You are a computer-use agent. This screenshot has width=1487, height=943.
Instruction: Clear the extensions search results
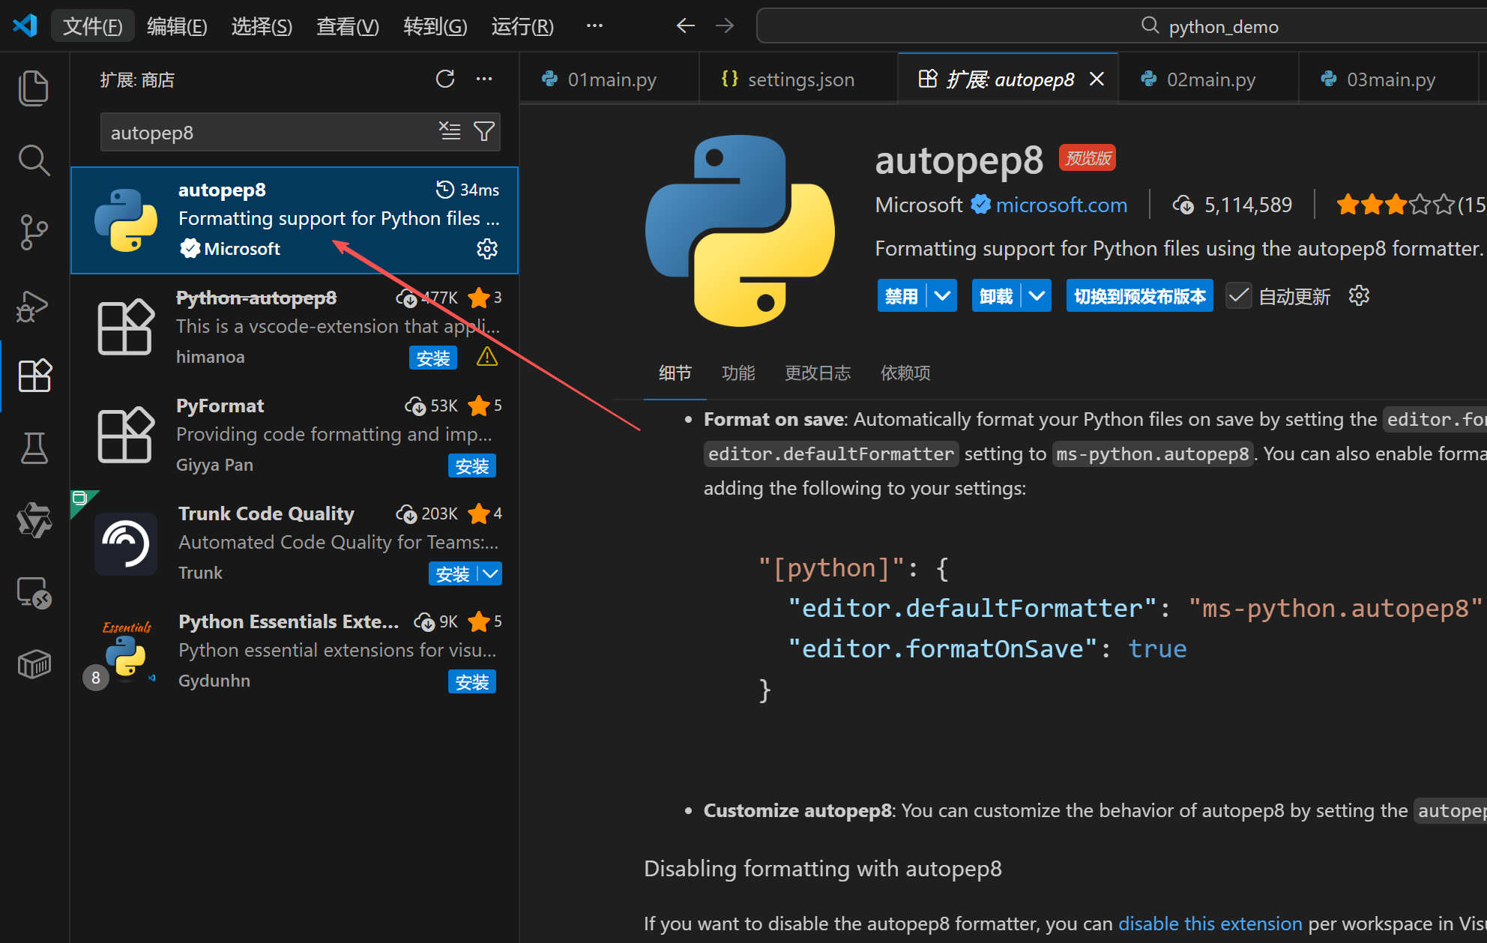[x=450, y=132]
